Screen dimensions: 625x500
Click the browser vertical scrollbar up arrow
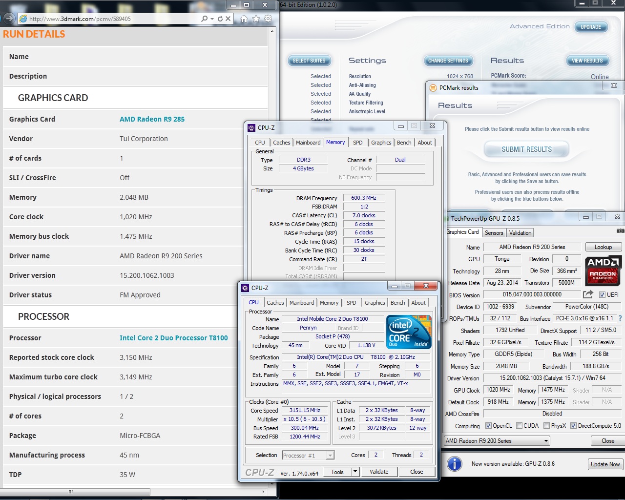(x=272, y=31)
